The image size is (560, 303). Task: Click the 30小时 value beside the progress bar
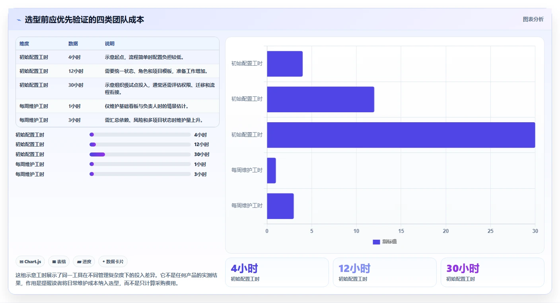point(202,154)
